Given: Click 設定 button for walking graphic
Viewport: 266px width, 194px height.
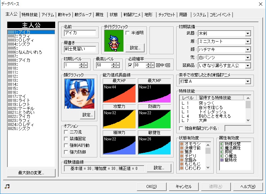Looking at the screenshot, I should 135,48.
